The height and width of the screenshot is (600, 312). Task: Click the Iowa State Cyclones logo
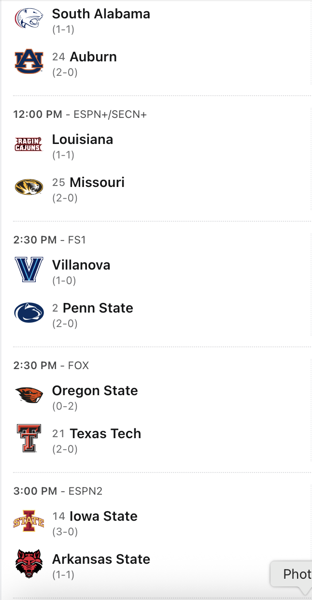coord(28,521)
